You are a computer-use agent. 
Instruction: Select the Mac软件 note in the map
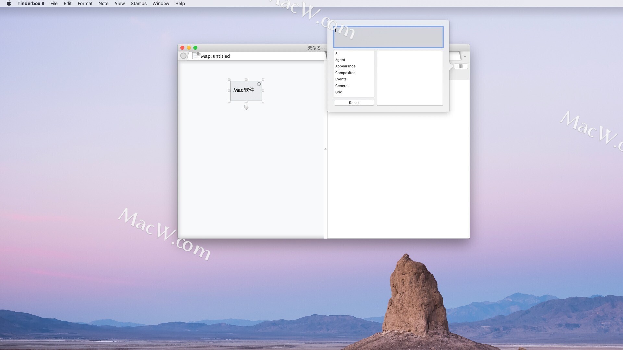pyautogui.click(x=246, y=91)
